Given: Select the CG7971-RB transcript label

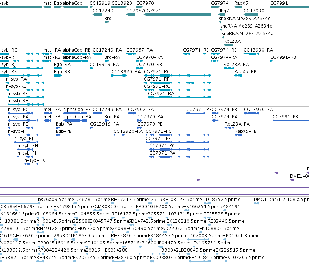Looking at the screenshot, I should tap(196, 50).
